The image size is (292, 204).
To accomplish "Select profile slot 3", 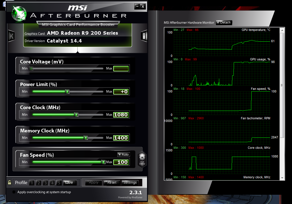I will [45, 183].
